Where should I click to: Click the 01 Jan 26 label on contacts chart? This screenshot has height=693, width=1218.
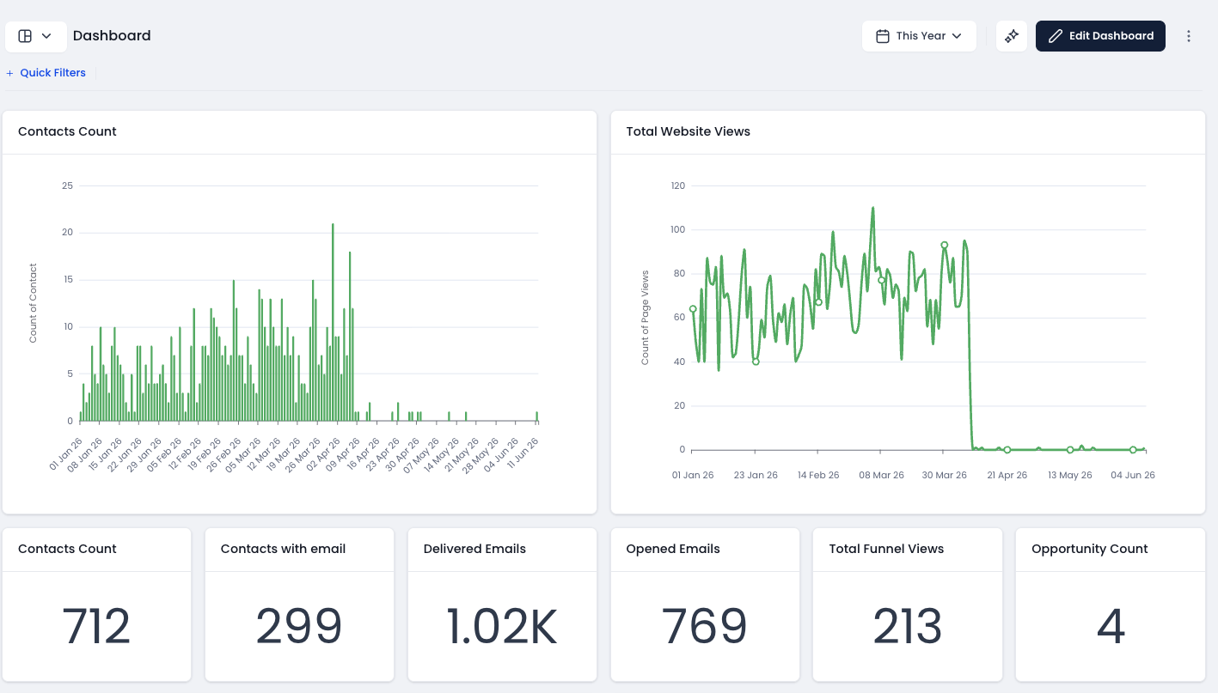(64, 454)
